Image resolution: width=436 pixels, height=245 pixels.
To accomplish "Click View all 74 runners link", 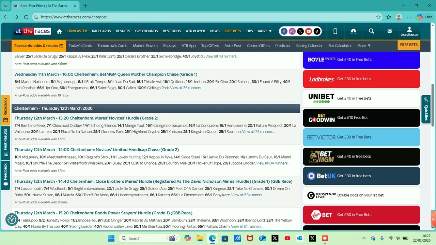I will click(259, 132).
